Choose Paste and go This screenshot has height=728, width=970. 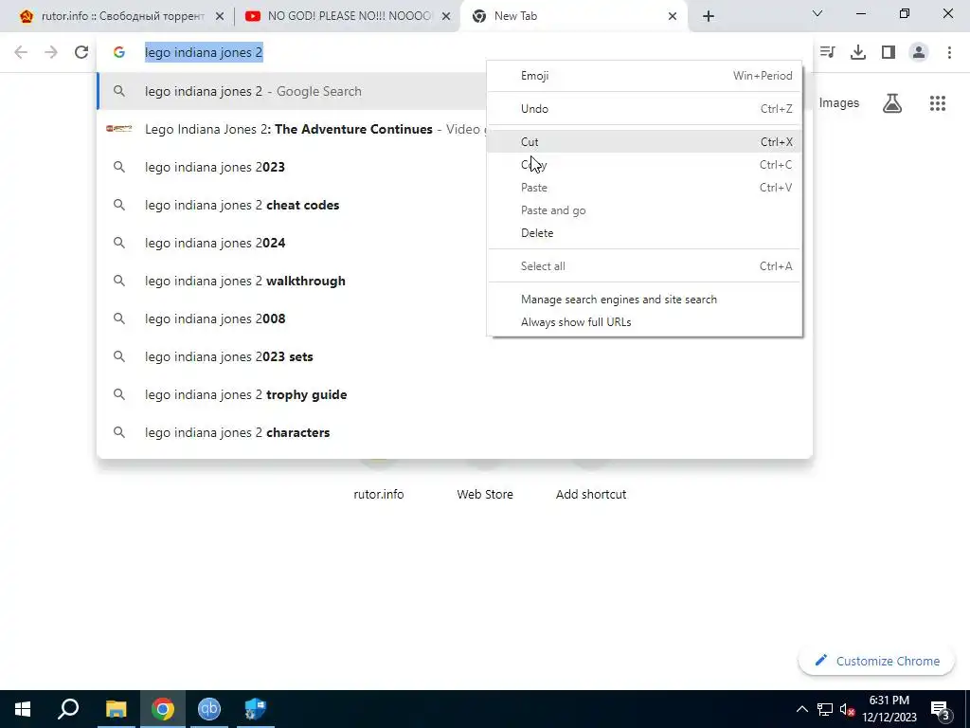click(x=644, y=210)
